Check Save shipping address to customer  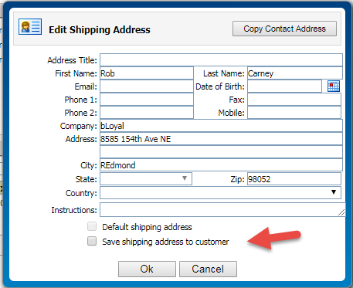pos(92,241)
